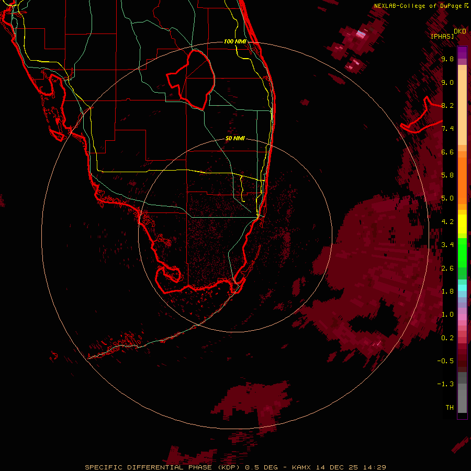Click the 5.0 legend value
This screenshot has height=471, width=471.
447,198
